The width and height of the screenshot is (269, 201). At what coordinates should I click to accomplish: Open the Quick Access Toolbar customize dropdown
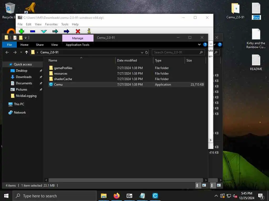coord(25,38)
